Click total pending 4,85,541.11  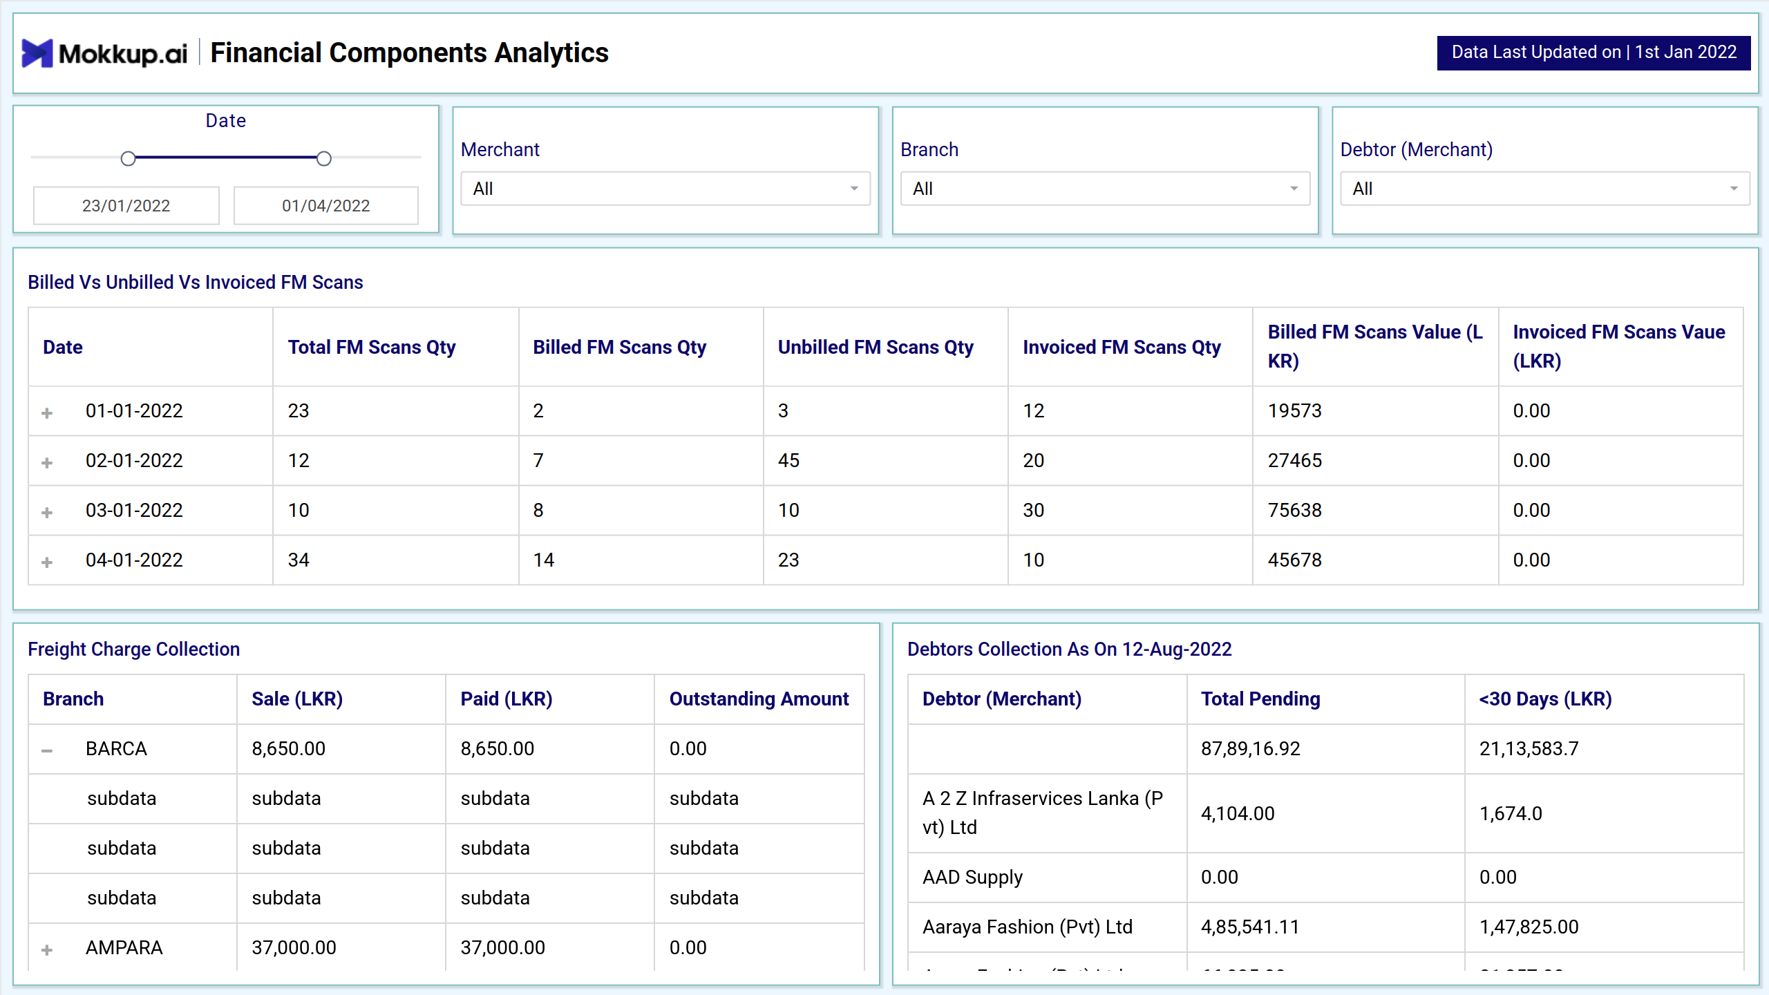(x=1250, y=927)
